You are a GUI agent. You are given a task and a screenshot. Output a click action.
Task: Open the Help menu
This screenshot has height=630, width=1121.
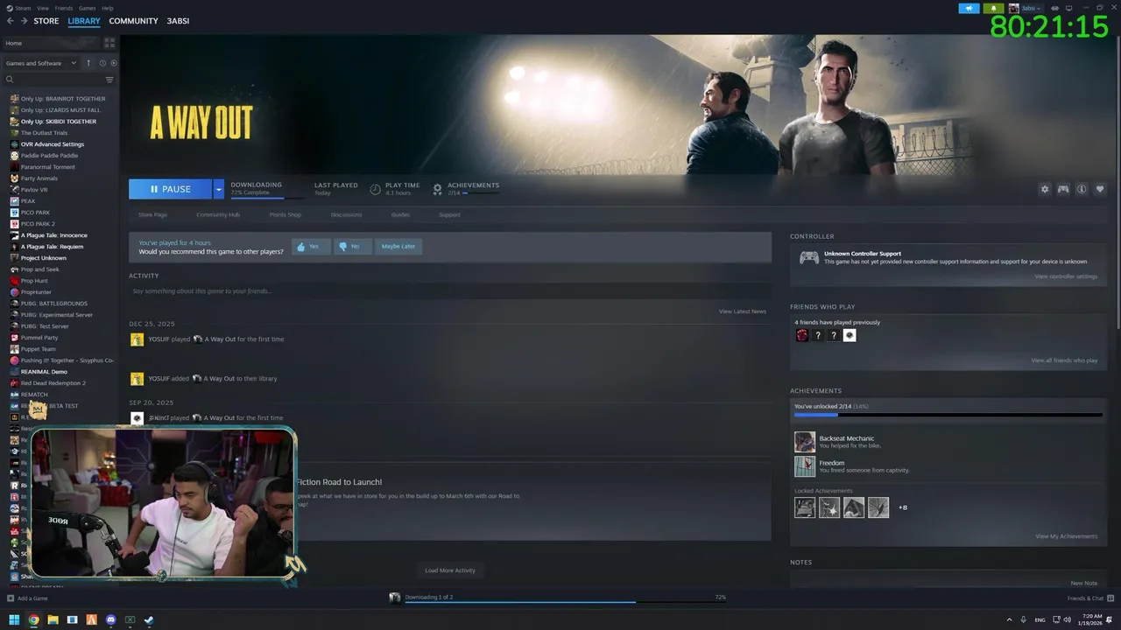(108, 8)
